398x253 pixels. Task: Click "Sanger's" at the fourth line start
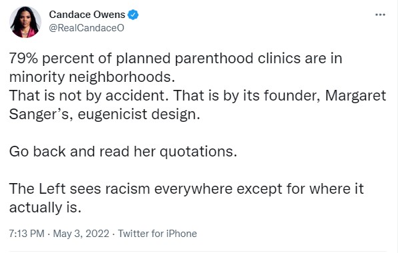(41, 115)
